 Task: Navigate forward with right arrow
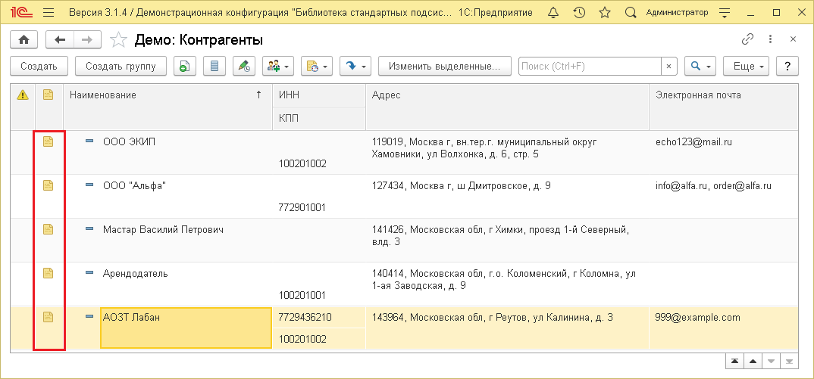pyautogui.click(x=88, y=39)
